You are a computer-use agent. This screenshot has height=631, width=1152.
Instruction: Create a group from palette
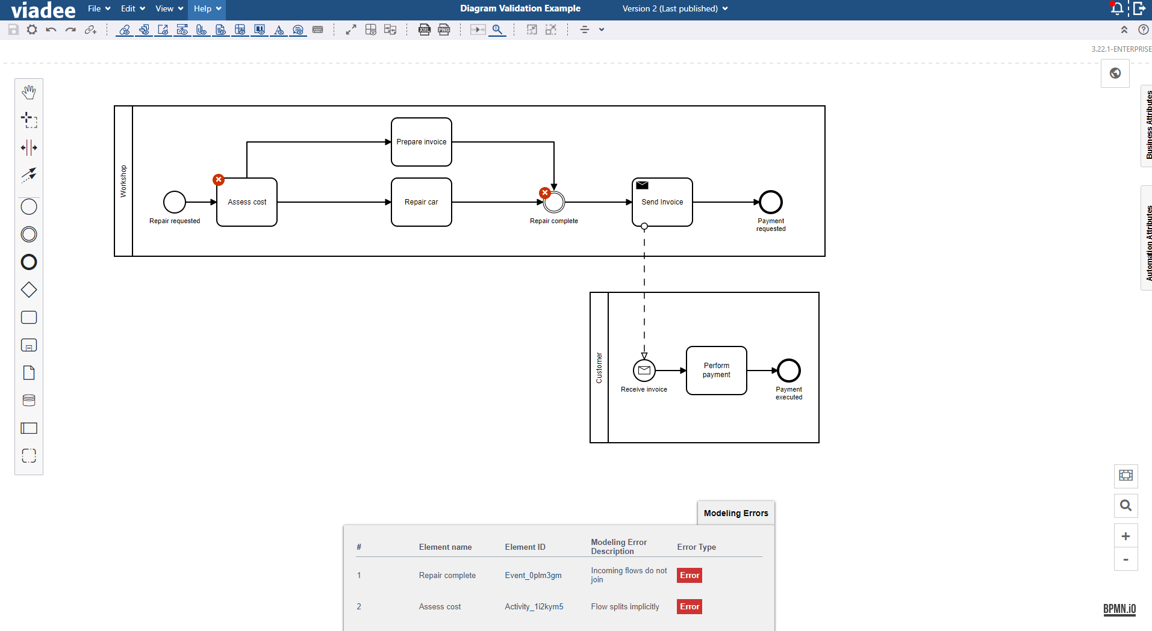point(29,456)
